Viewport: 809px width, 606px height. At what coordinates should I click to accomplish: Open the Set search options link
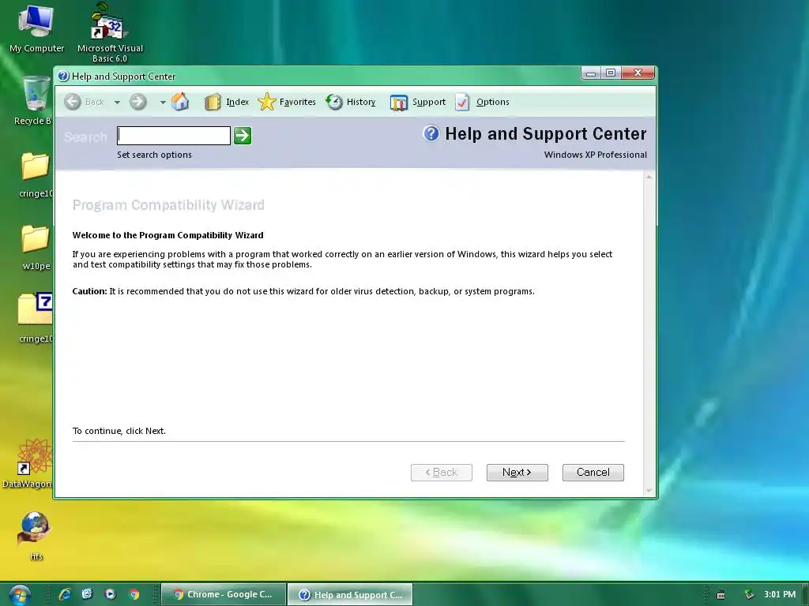[154, 155]
